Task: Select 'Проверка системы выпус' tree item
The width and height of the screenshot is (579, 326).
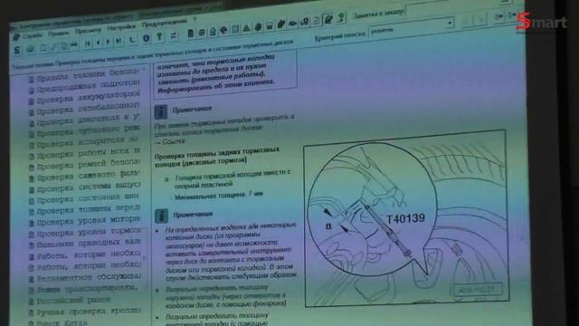Action: (x=84, y=187)
